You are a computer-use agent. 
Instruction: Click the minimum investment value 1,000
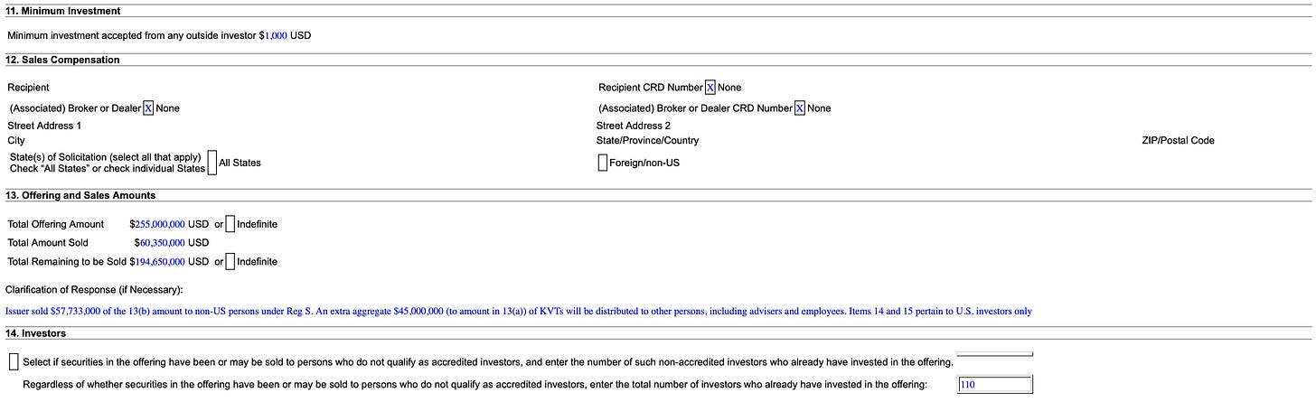click(276, 35)
